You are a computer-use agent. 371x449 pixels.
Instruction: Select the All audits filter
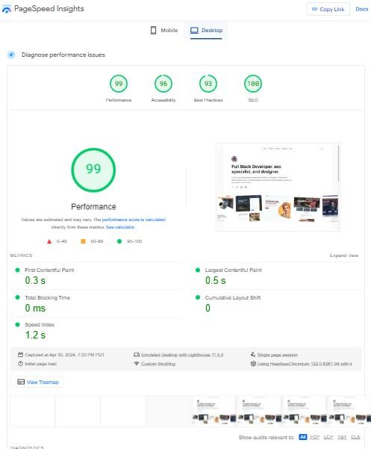302,437
